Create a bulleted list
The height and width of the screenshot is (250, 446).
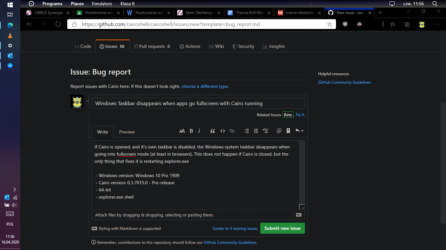(247, 131)
